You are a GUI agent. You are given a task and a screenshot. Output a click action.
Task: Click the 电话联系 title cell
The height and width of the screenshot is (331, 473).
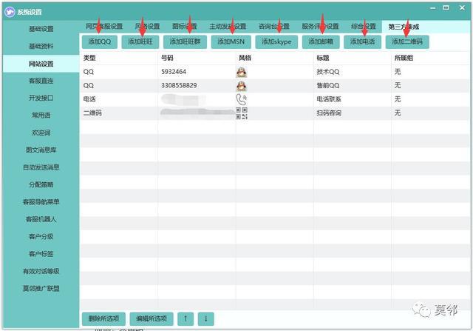point(353,99)
